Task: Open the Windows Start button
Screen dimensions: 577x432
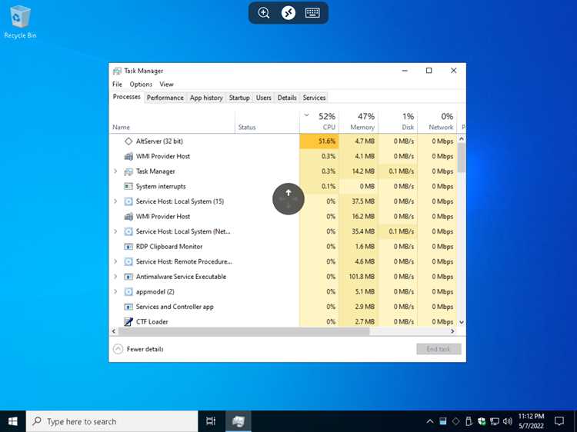Action: pyautogui.click(x=12, y=421)
